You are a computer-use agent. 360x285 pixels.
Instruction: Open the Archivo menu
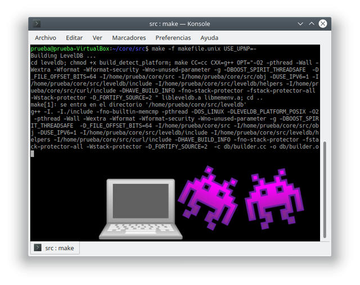(46, 38)
